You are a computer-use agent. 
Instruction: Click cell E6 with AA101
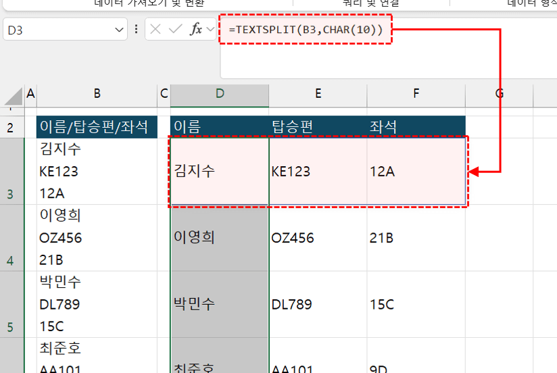coord(318,355)
